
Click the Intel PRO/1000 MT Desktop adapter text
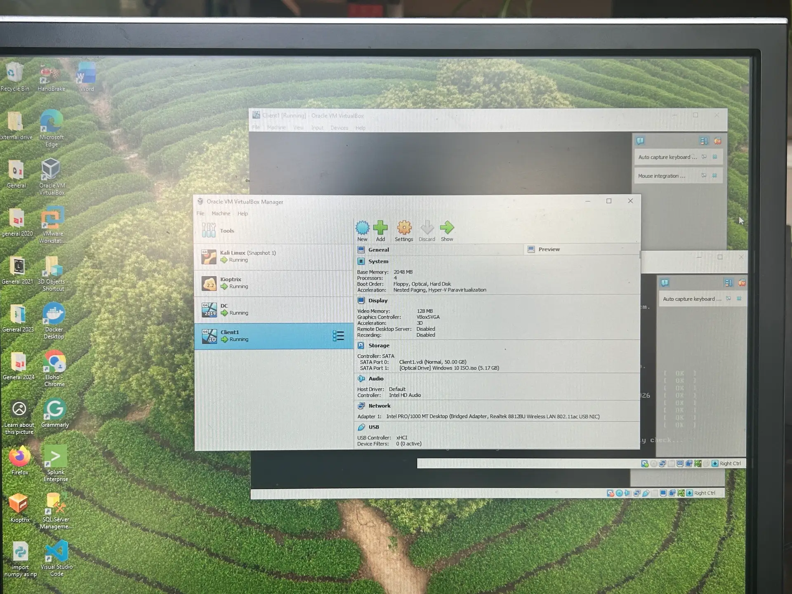[x=493, y=416]
